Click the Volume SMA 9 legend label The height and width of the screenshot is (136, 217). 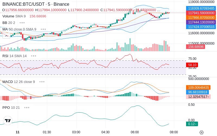(14, 16)
